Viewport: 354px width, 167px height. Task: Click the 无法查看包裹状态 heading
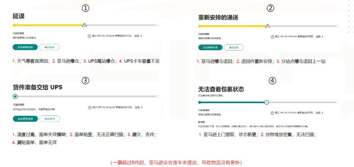tap(221, 89)
